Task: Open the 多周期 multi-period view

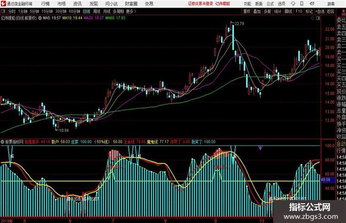Action: pyautogui.click(x=118, y=11)
